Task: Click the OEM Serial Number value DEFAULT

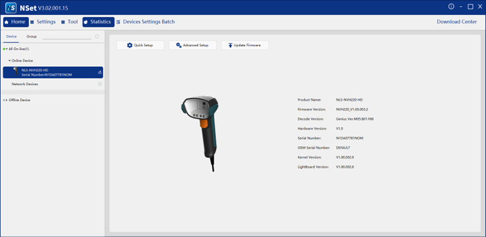Action: coord(343,148)
